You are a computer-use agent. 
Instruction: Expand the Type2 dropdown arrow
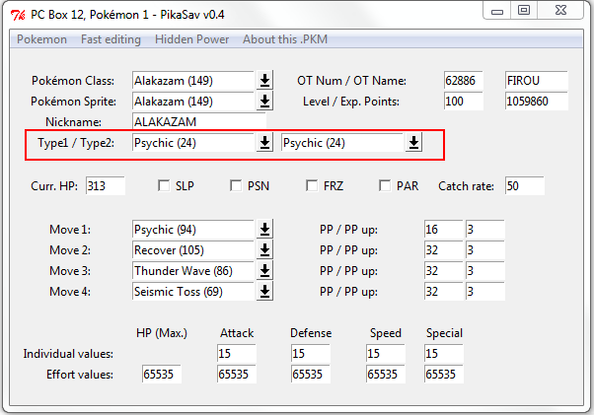point(413,143)
